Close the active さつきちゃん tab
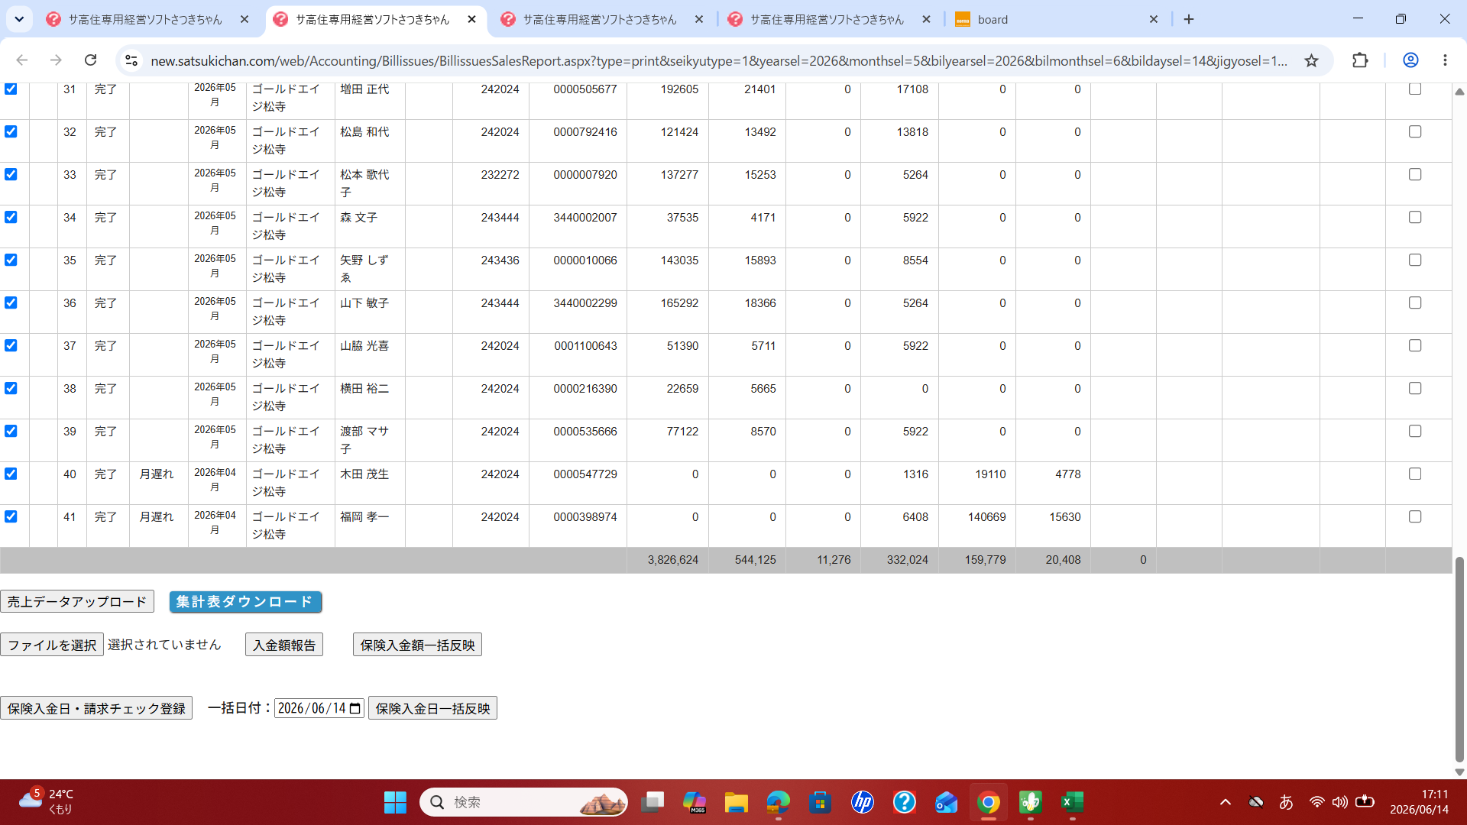This screenshot has width=1467, height=825. pos(472,19)
